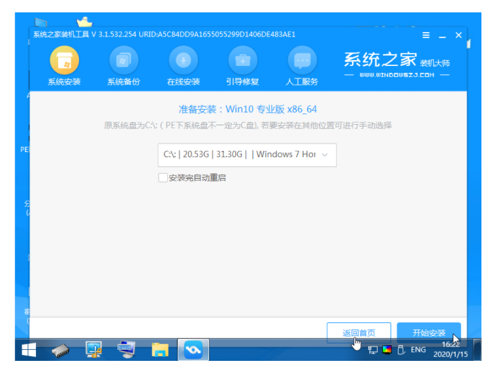Image resolution: width=486 pixels, height=370 pixels.
Task: Switch the ENG input language indicator
Action: click(418, 350)
